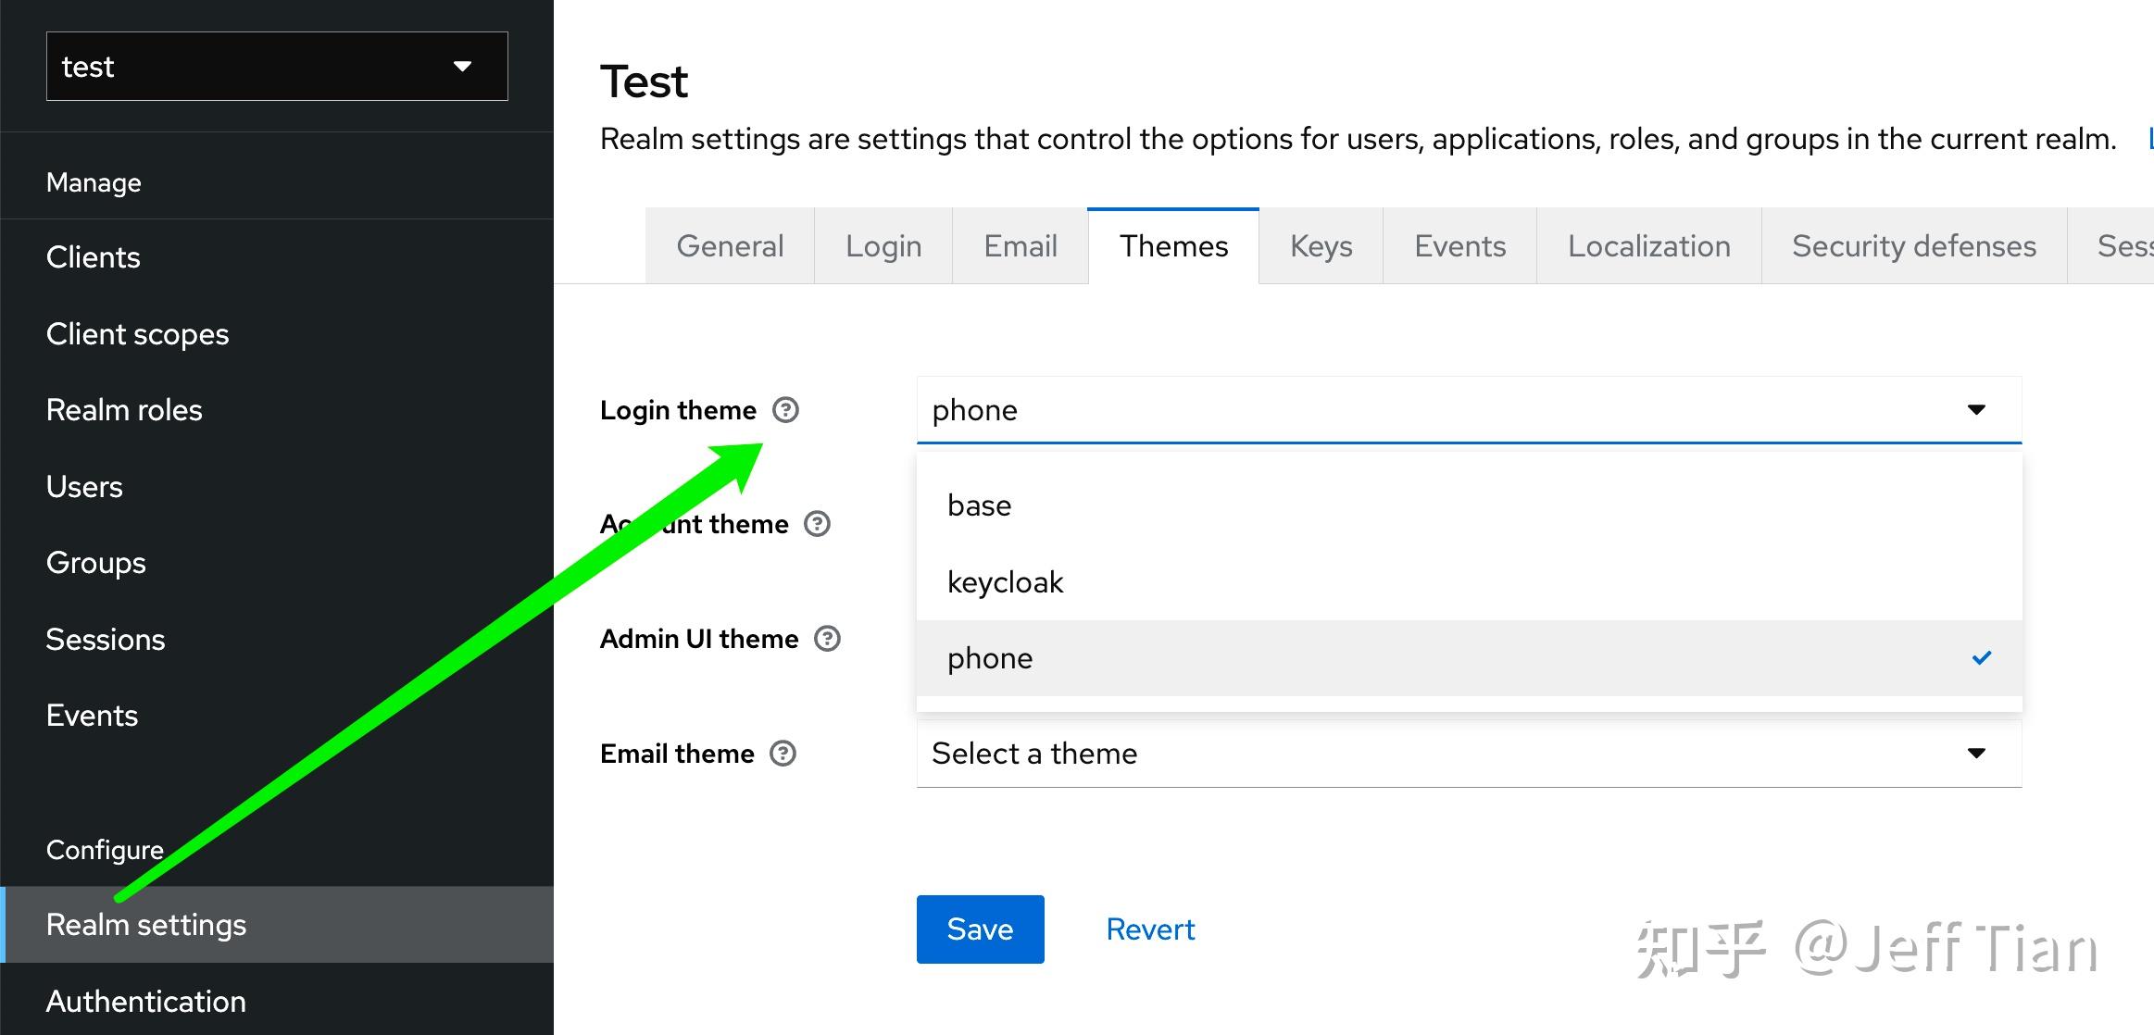Open the Security defenses tab
The width and height of the screenshot is (2154, 1035).
tap(1914, 246)
